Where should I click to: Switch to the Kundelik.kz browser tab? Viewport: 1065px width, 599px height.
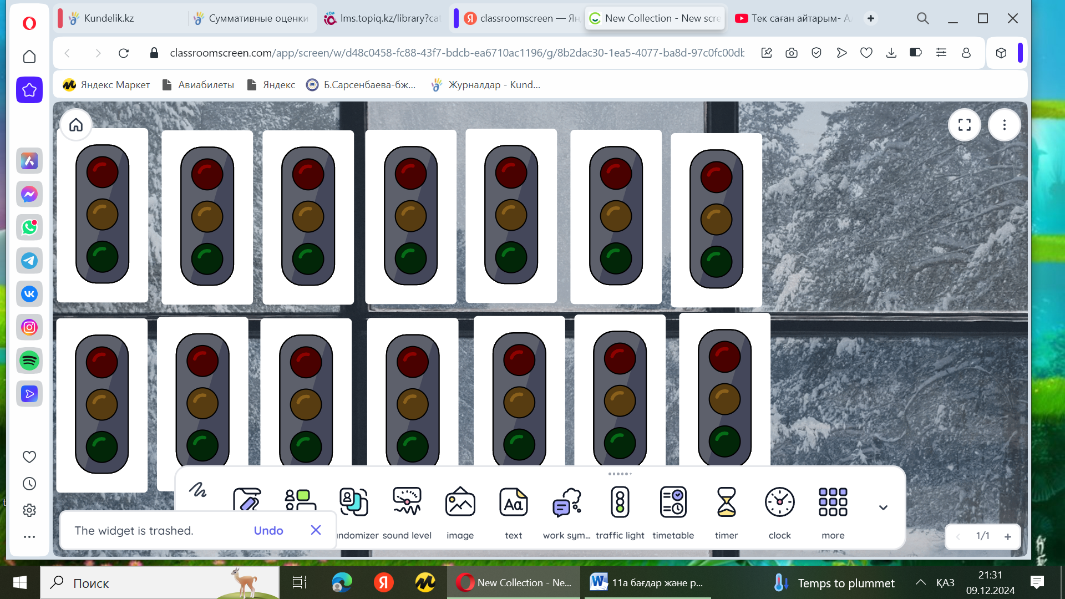click(x=109, y=18)
